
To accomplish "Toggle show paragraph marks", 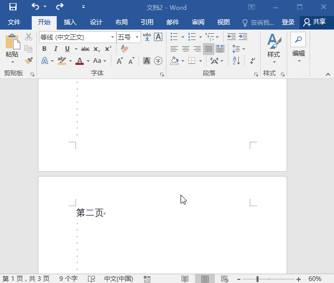I will 252,61.
